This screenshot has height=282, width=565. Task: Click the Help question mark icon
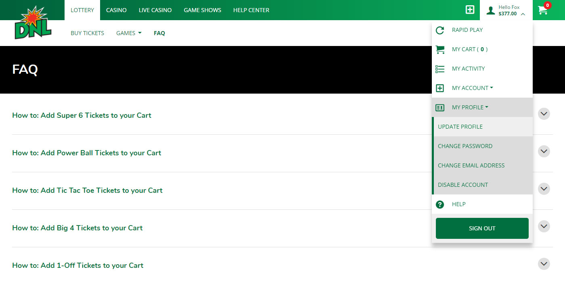pyautogui.click(x=440, y=205)
